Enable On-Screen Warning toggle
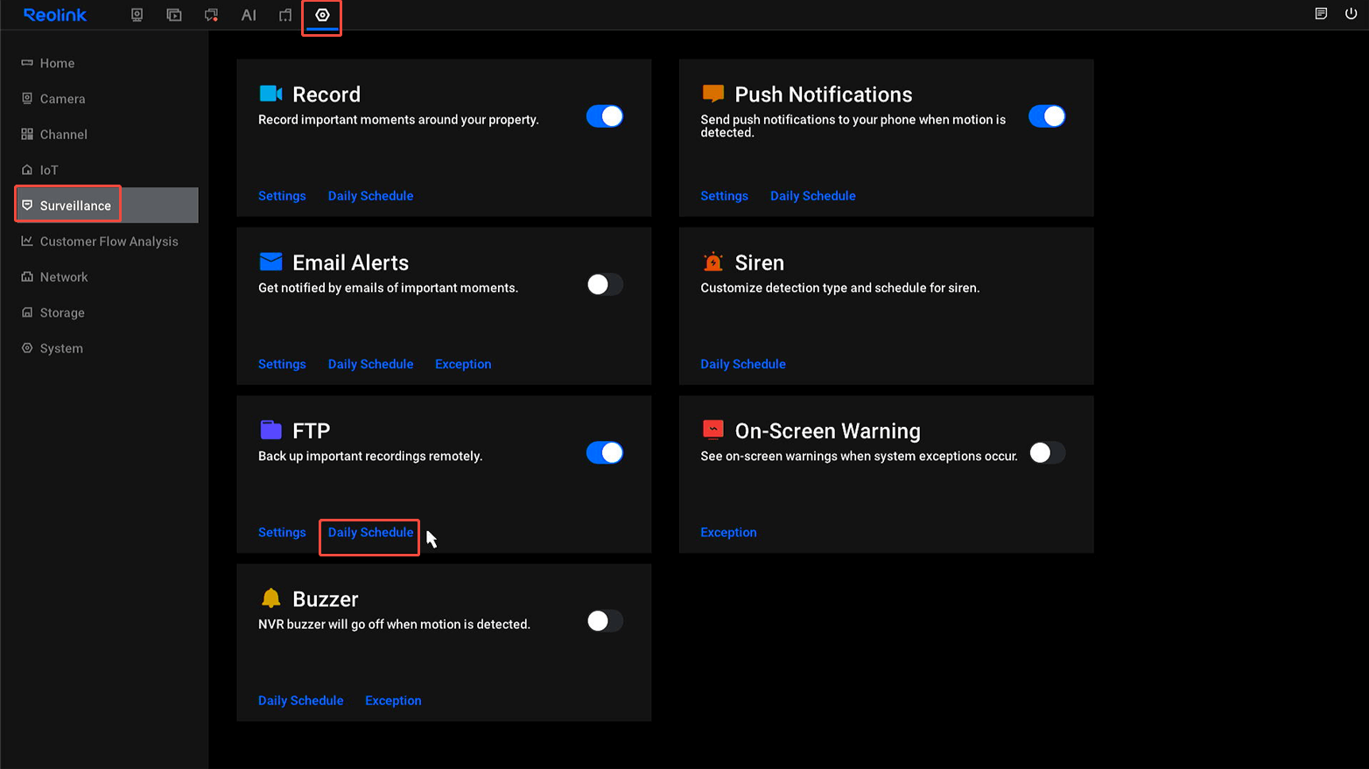 (1046, 453)
